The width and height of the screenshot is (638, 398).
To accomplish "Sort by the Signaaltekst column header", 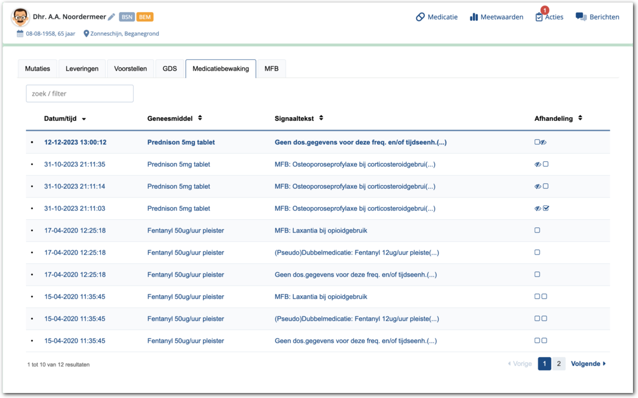I will 298,118.
